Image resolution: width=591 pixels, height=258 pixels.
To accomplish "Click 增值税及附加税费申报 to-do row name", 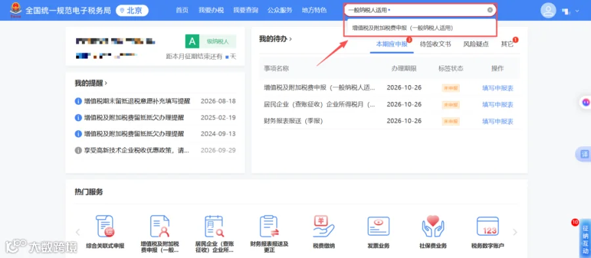I will click(319, 88).
